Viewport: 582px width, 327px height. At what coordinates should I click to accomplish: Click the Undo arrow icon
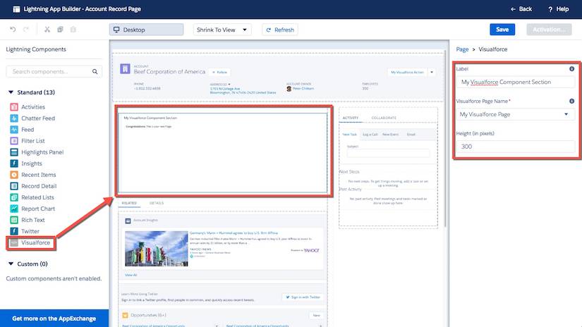(x=13, y=30)
